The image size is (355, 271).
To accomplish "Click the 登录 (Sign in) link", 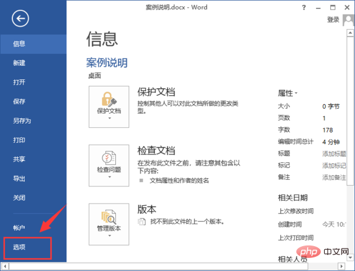I will tap(333, 20).
